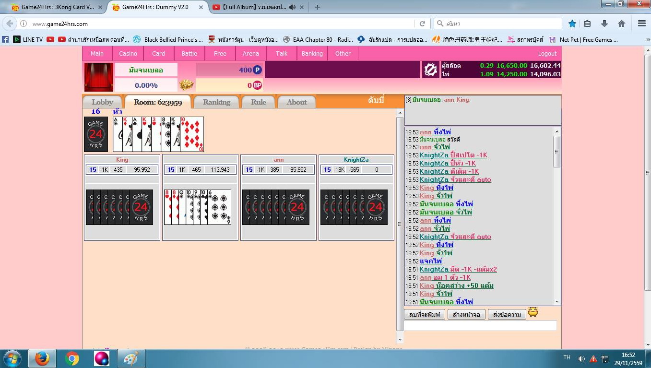
Task: Open the Arena menu
Action: point(251,53)
